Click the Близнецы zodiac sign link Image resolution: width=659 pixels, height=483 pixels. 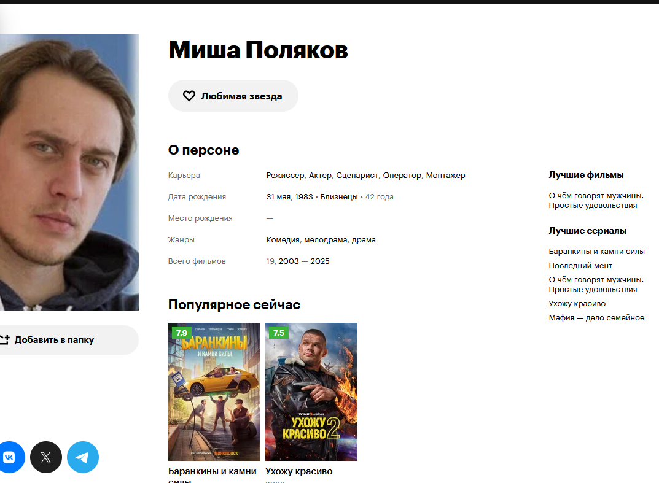click(x=339, y=196)
